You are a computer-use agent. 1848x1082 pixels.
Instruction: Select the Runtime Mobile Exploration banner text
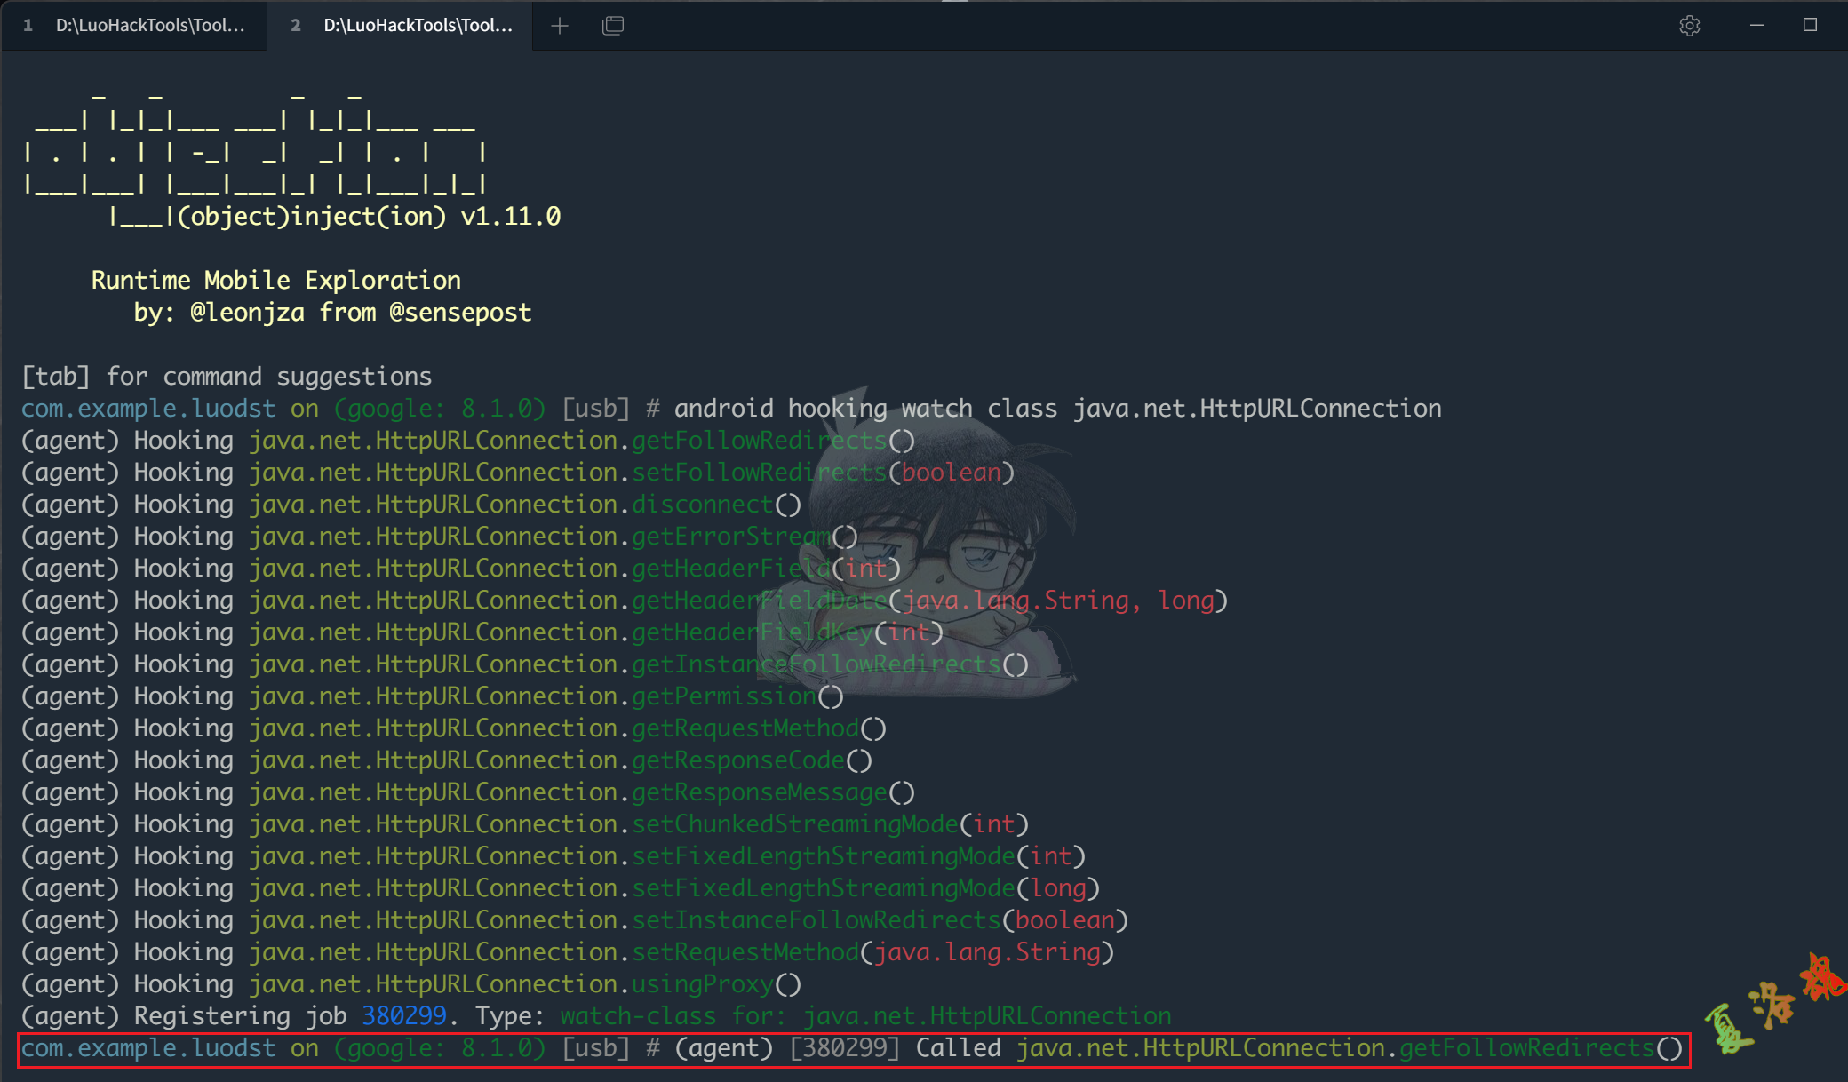click(275, 279)
